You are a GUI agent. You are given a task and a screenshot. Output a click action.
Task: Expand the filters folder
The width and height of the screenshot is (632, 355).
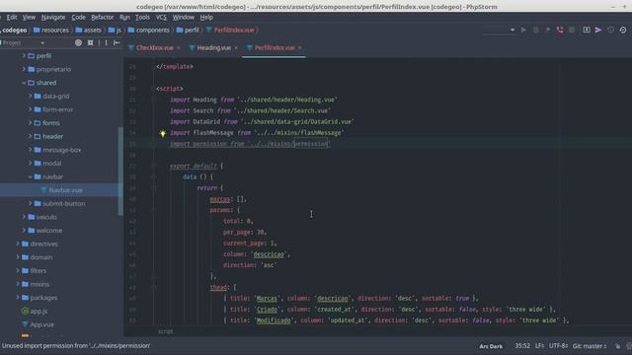(x=18, y=270)
